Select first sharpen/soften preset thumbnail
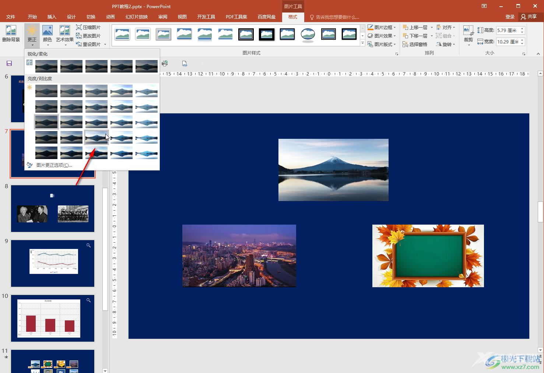This screenshot has height=373, width=544. click(46, 66)
